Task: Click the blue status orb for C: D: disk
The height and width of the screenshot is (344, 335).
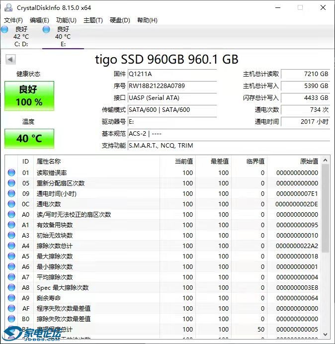Action: coord(4,29)
